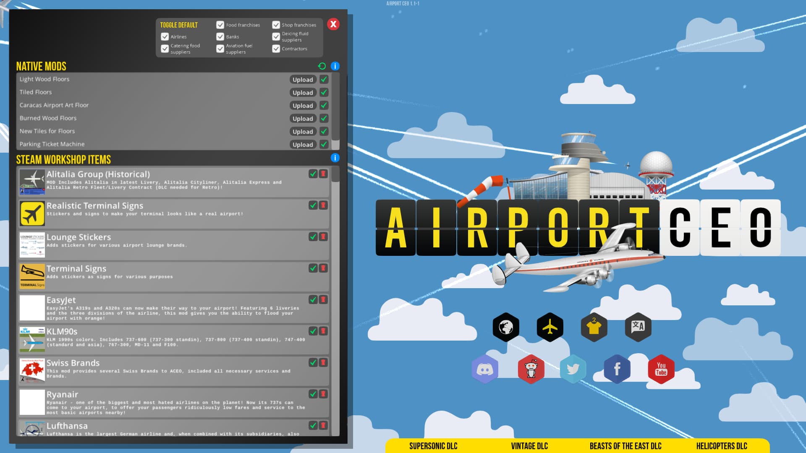Disable Realistic Terminal Signs checkmark
Image resolution: width=806 pixels, height=453 pixels.
tap(313, 205)
